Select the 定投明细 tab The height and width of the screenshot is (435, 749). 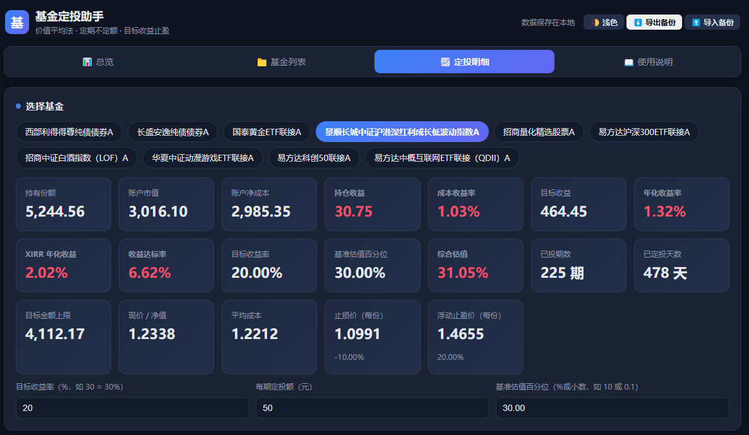pos(464,62)
